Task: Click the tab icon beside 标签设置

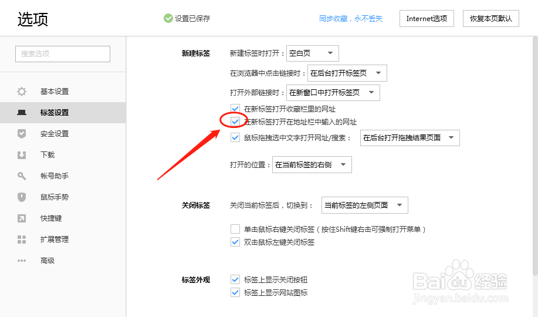Action: point(22,112)
